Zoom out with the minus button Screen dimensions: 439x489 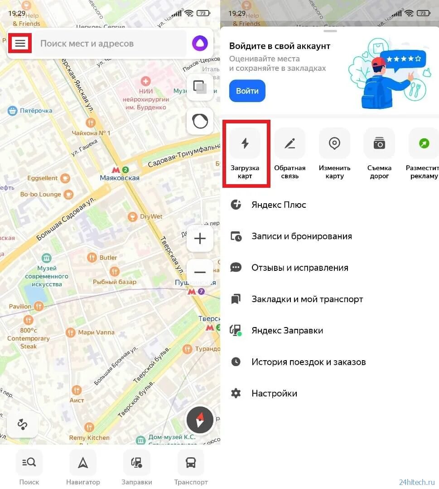coord(200,272)
